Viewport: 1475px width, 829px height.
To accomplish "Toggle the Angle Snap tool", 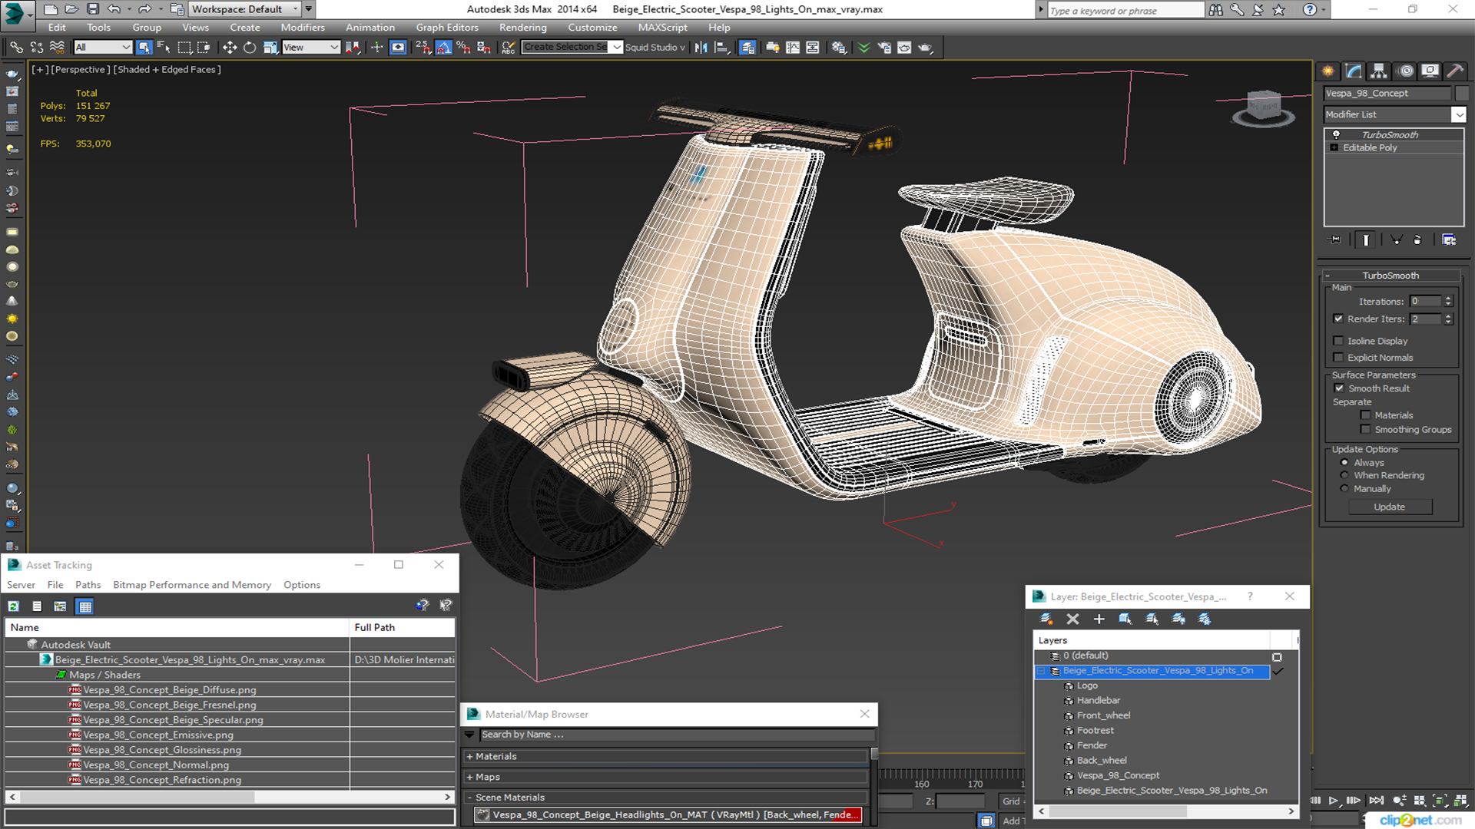I will pyautogui.click(x=443, y=48).
